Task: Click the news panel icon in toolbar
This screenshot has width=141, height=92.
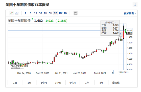Action: pos(75,13)
